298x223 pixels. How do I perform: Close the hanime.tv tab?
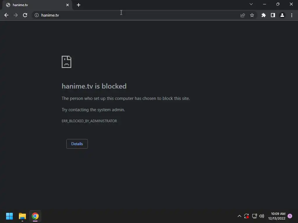pos(68,5)
